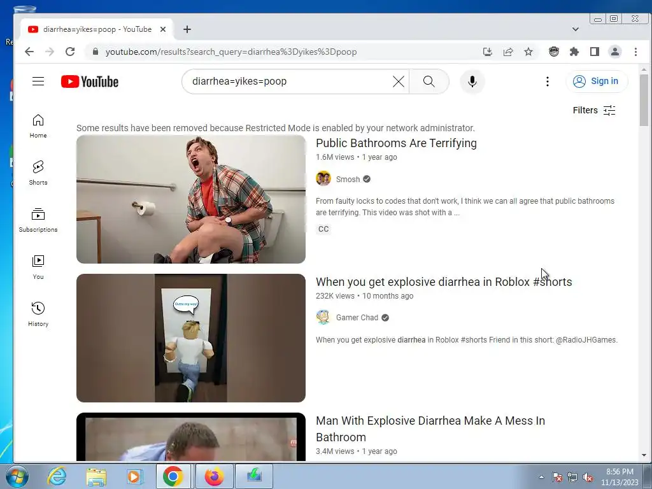The image size is (652, 489).
Task: Click the page vertical scrollbar thumb
Action: [644, 100]
